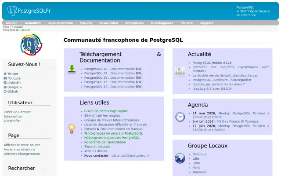
Task: Follow the Twitter link
Action: [13, 73]
